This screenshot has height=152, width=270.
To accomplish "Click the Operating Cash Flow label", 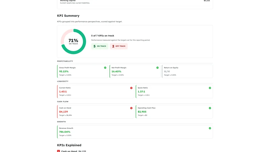I will point(147,108).
